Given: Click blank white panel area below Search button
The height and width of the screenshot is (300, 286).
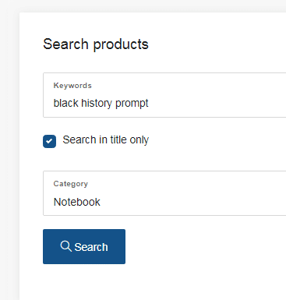Looking at the screenshot, I should pos(156,282).
